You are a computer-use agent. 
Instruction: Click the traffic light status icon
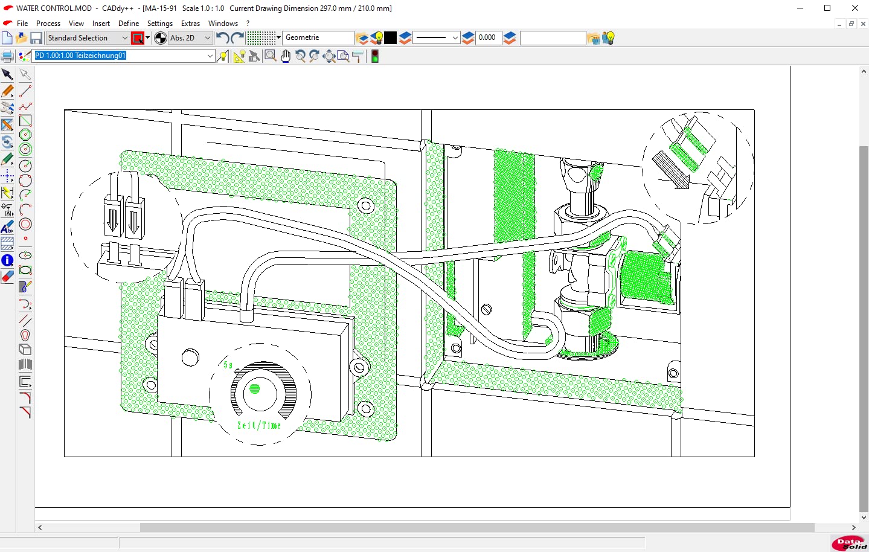(x=374, y=56)
